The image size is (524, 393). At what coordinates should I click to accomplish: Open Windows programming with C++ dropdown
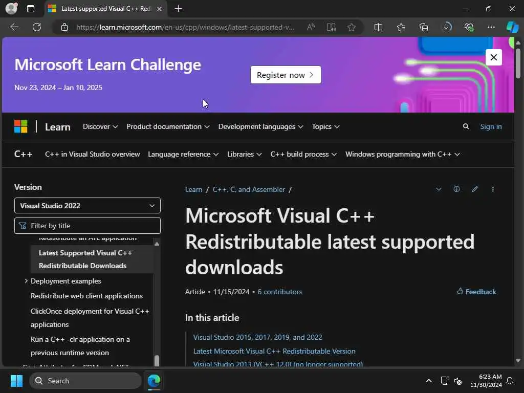tap(403, 154)
